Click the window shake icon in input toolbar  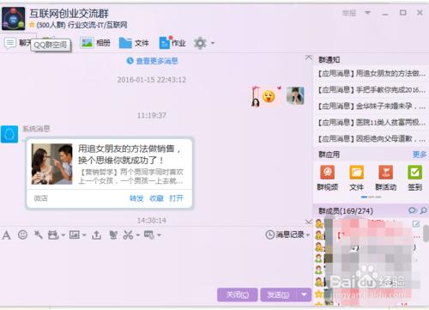53,235
